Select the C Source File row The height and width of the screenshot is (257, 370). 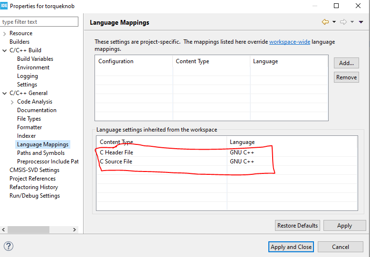point(227,162)
